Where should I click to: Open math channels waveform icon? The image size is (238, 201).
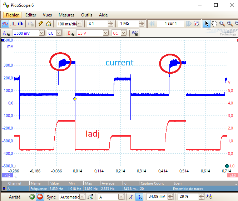pos(135,33)
